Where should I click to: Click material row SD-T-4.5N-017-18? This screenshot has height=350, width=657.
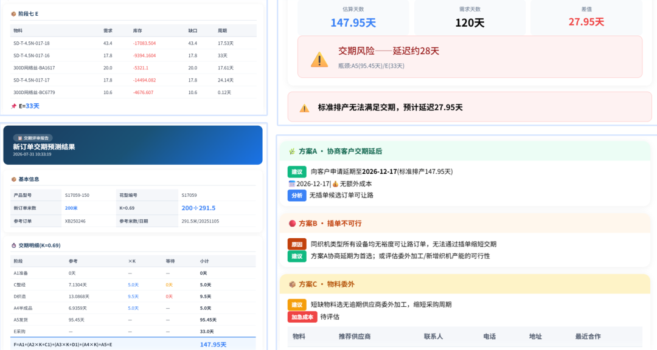[x=133, y=43]
